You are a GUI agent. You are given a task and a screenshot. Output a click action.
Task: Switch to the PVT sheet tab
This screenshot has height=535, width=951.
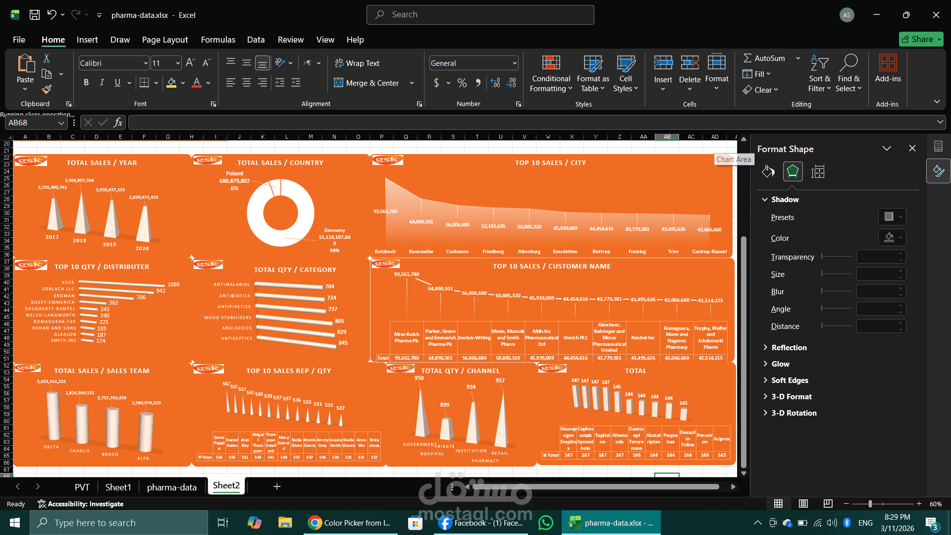point(82,487)
